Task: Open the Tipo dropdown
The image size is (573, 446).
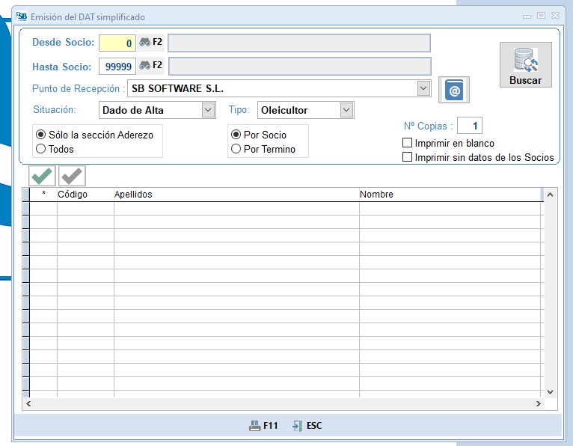Action: (x=346, y=110)
